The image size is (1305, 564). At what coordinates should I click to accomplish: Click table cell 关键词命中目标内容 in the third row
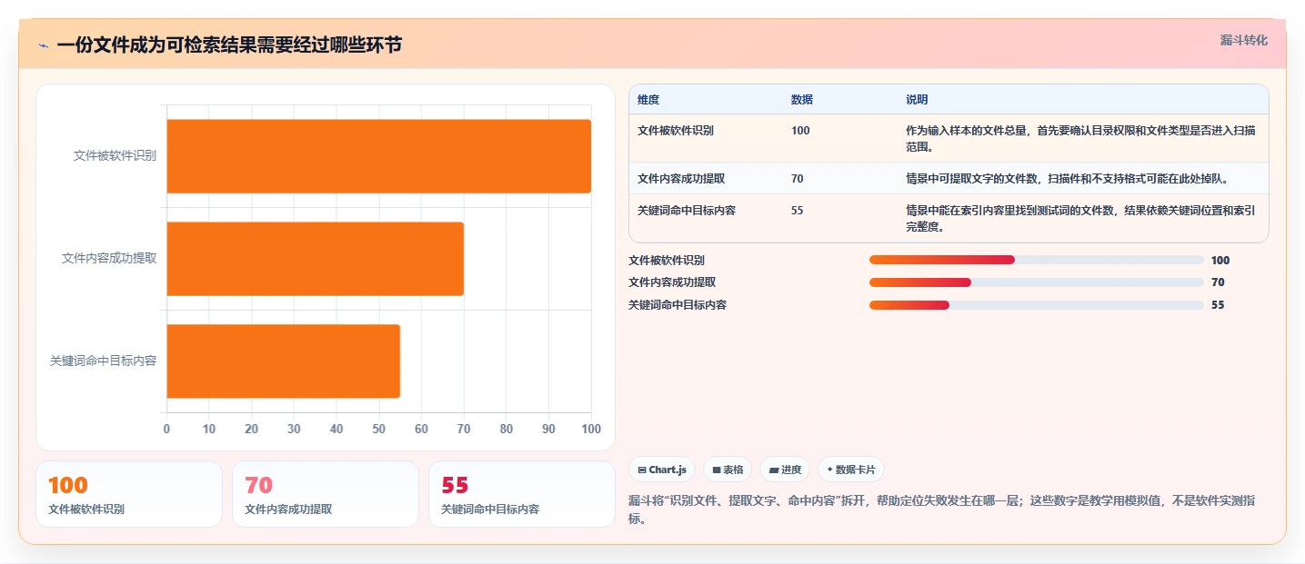pos(687,211)
